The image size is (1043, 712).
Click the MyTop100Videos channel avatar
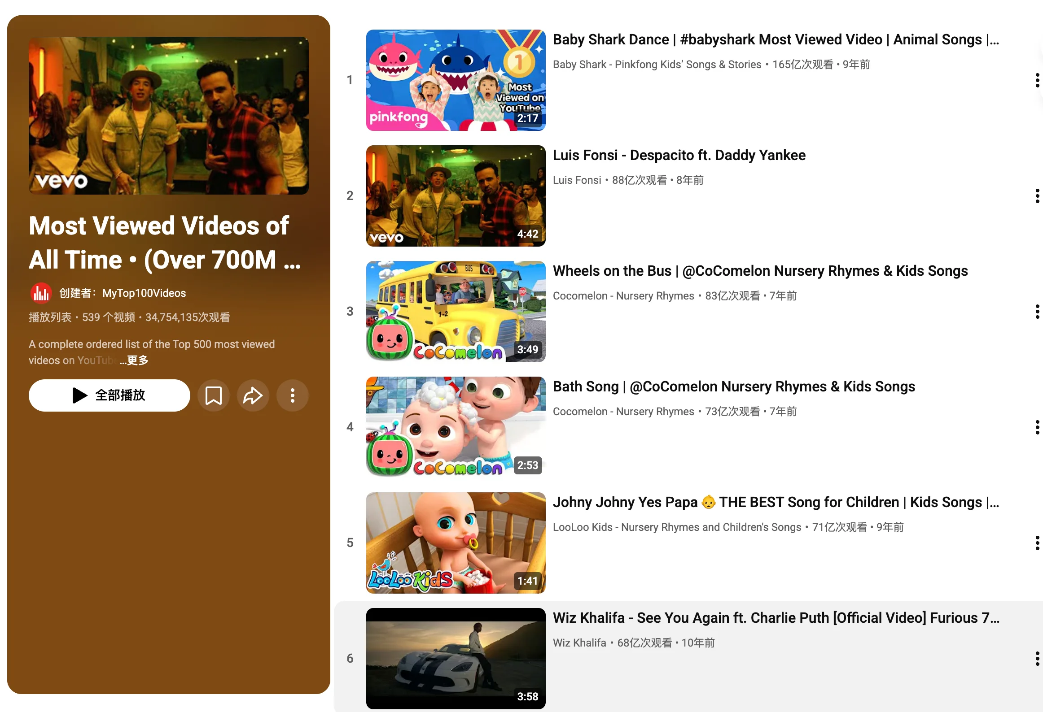click(40, 293)
